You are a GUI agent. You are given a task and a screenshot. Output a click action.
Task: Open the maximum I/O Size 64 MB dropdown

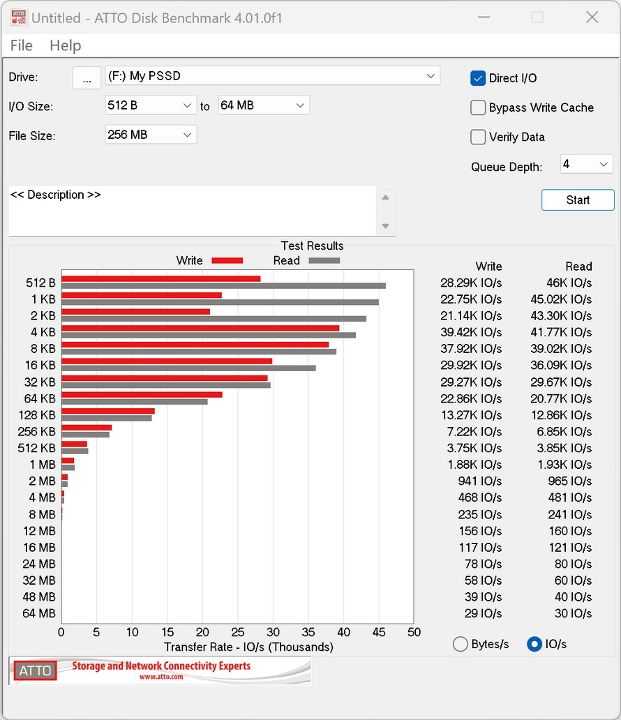coord(264,105)
